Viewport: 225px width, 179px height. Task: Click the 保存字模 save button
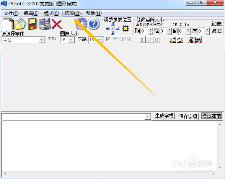[188, 116]
